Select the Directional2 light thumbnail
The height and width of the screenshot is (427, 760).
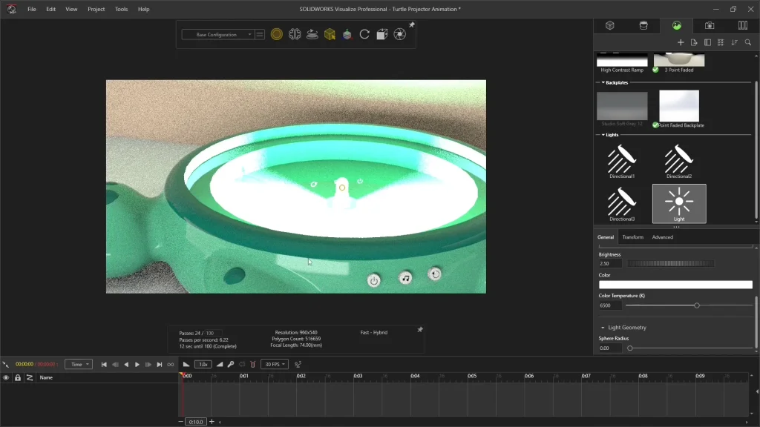click(678, 161)
